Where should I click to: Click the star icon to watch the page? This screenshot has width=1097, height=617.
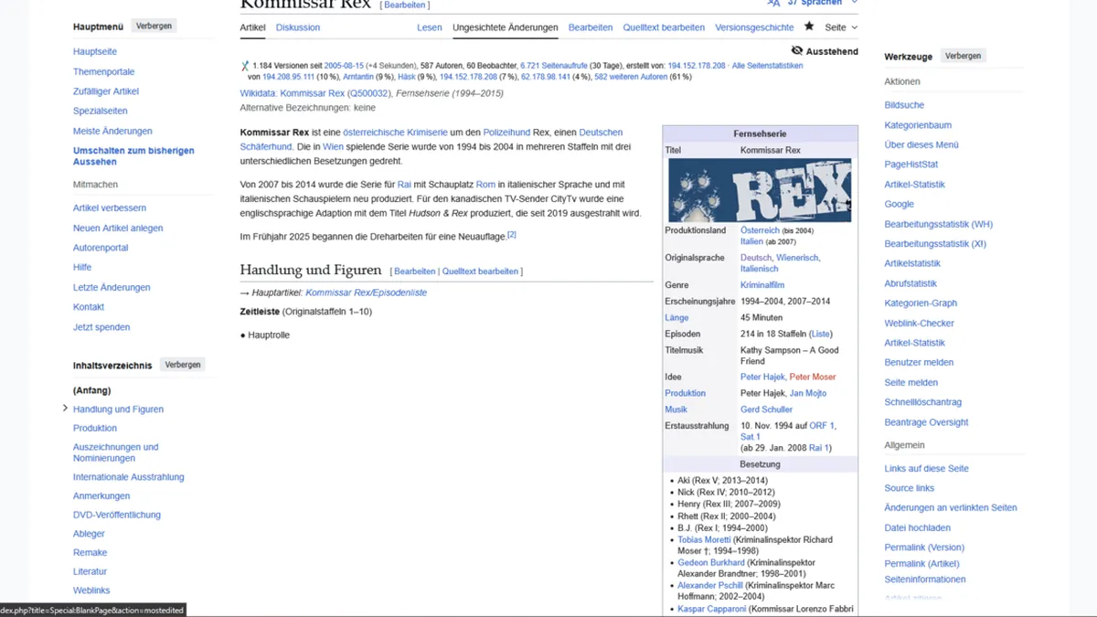point(808,27)
